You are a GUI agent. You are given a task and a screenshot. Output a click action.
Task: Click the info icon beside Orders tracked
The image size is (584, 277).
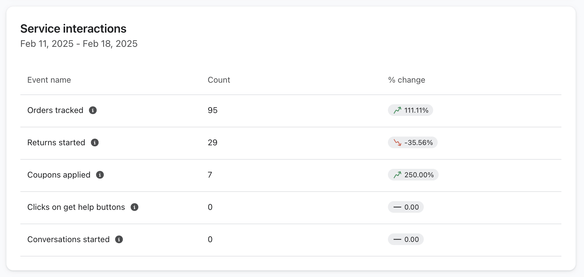pos(93,110)
